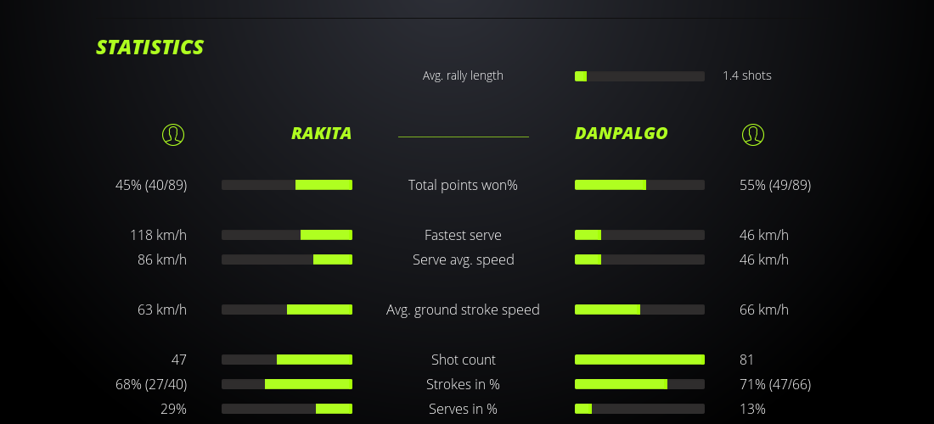Click Rakita's serve avg. speed bar
934x424 pixels.
click(x=287, y=259)
